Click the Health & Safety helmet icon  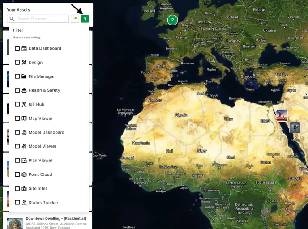coord(24,90)
